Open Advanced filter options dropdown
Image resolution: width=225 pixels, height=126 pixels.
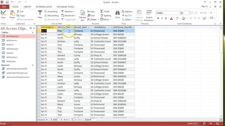pos(68,15)
